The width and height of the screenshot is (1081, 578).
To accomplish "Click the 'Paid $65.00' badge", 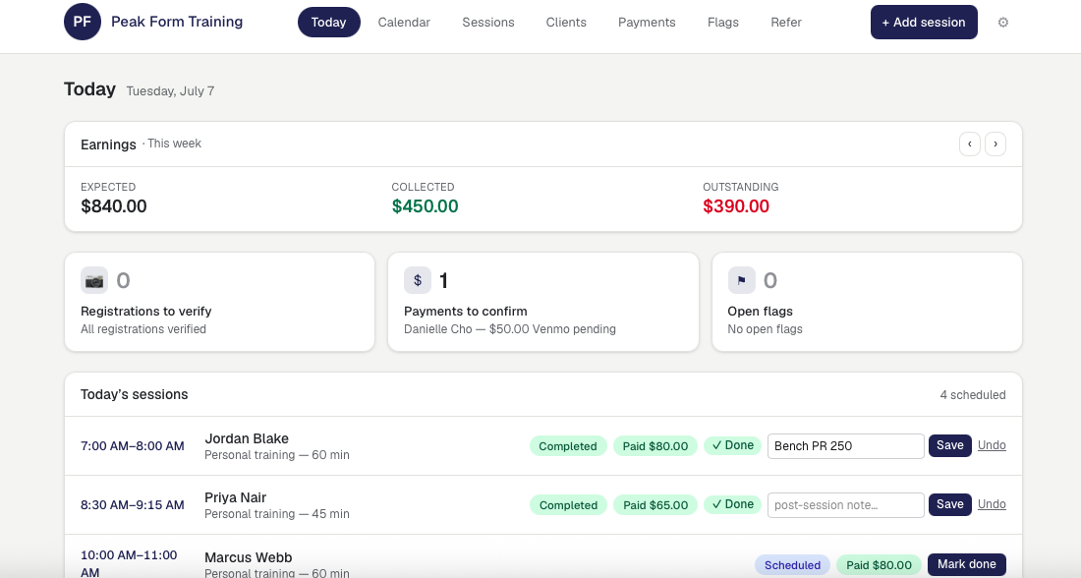I will pyautogui.click(x=654, y=505).
